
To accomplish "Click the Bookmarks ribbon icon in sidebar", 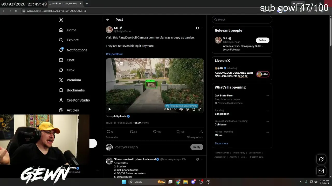I will point(61,90).
